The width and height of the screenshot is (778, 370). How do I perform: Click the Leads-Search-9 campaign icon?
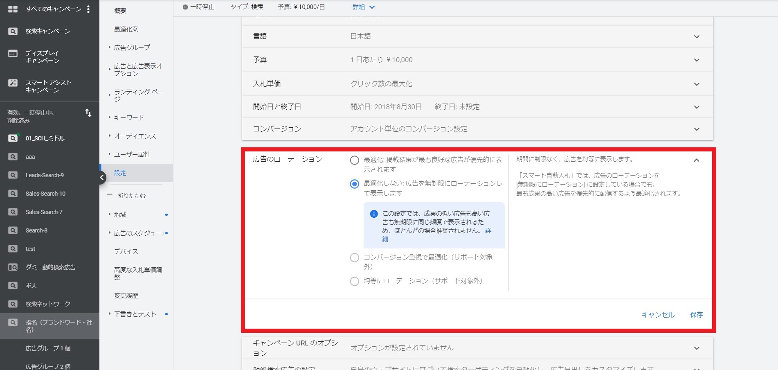(x=13, y=175)
